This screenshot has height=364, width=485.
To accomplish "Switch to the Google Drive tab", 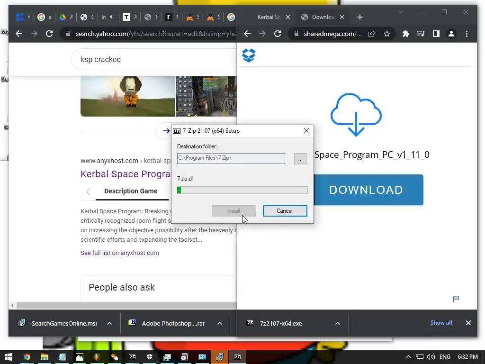I will (66, 17).
